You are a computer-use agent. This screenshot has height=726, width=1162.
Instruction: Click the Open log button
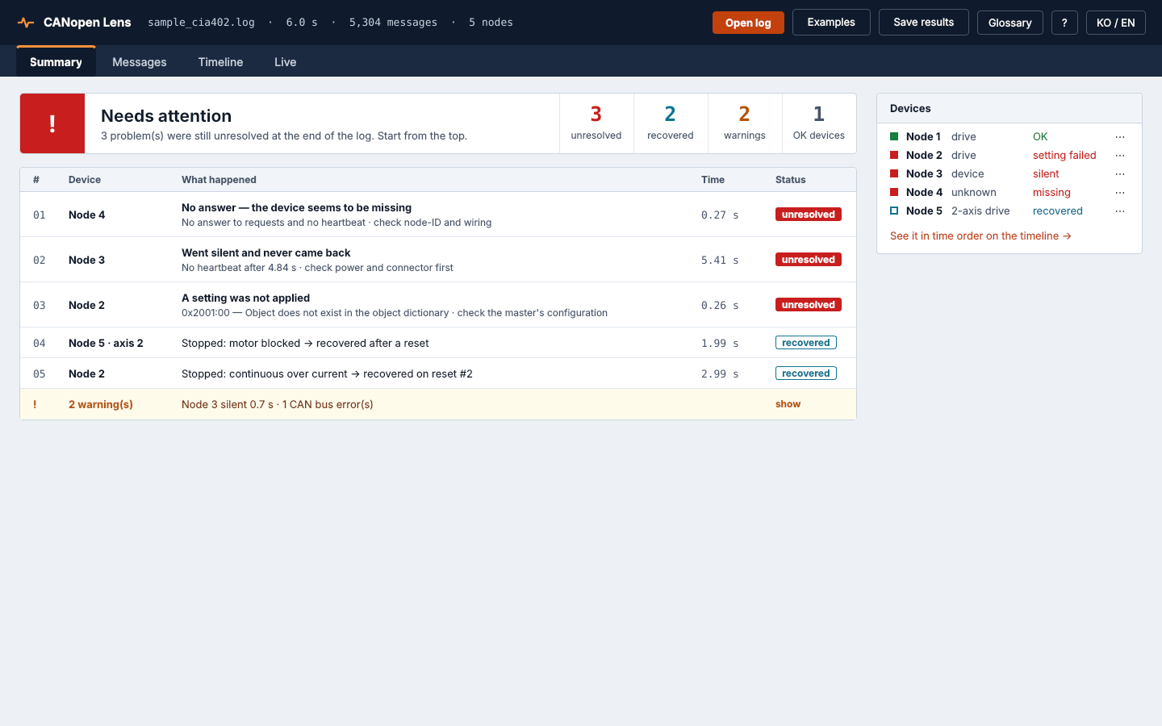(748, 23)
